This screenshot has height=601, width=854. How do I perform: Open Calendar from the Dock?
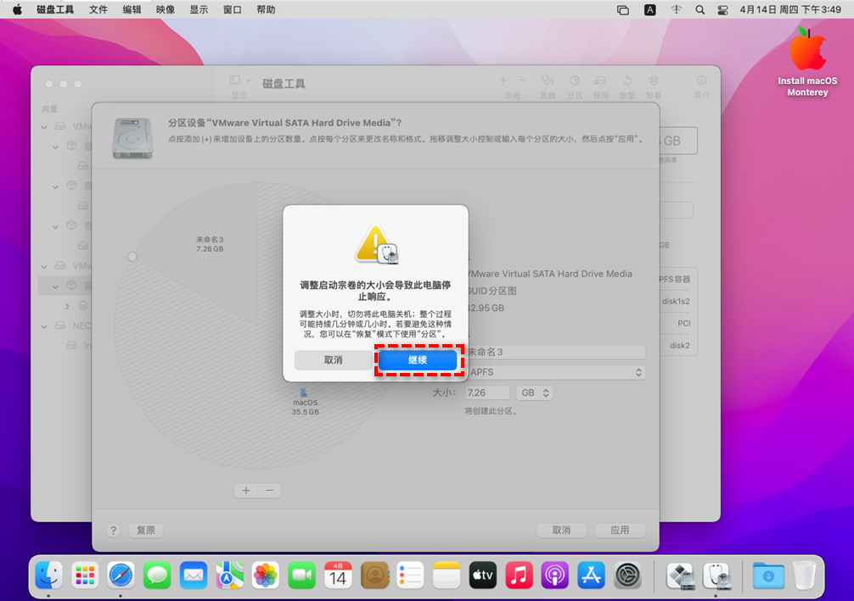pos(338,575)
